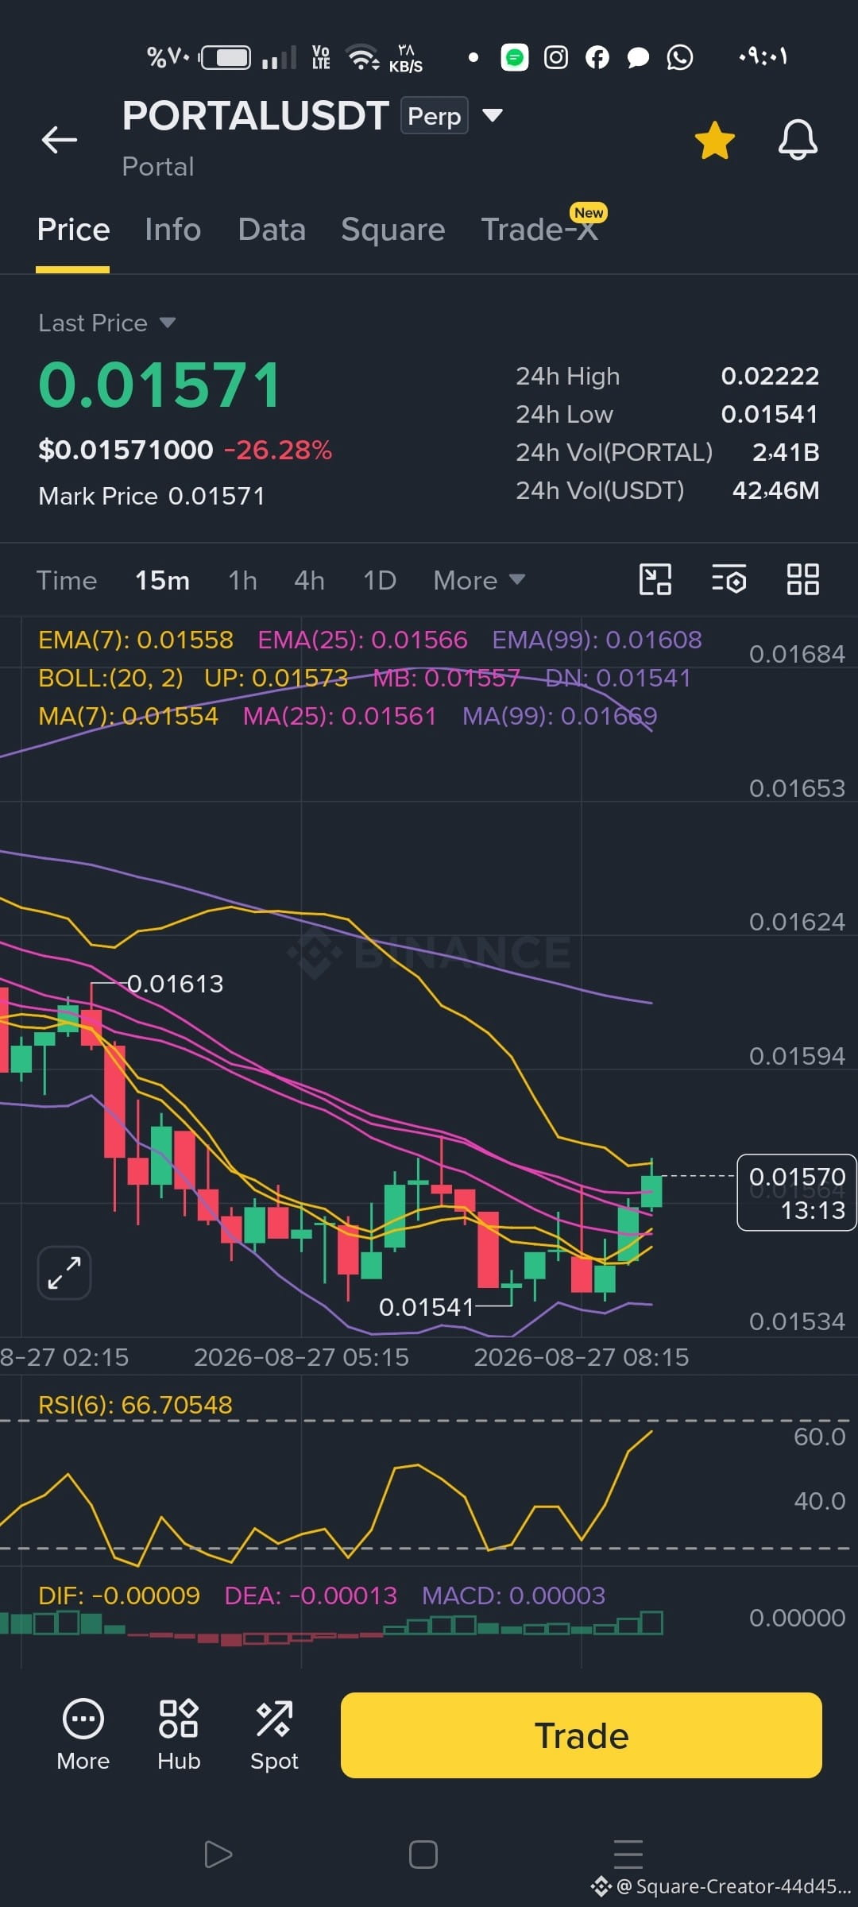Tap the Perp badge
Screen dimensions: 858x1907
[435, 116]
